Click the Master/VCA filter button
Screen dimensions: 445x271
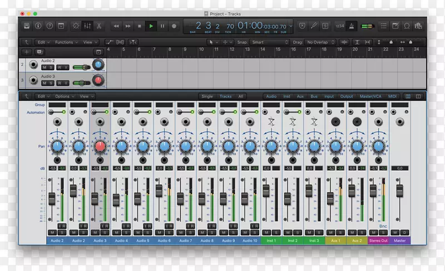(x=370, y=96)
